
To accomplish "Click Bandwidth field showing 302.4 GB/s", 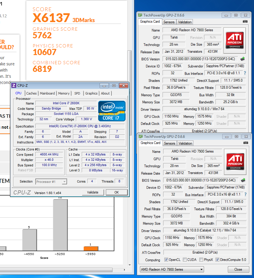I will pyautogui.click(x=231, y=223).
